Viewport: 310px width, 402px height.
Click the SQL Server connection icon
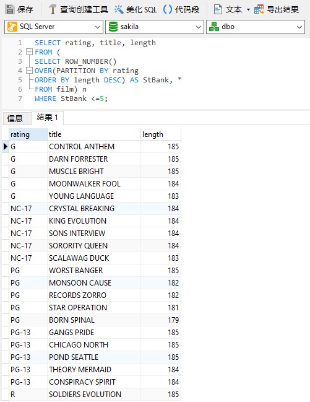[12, 27]
